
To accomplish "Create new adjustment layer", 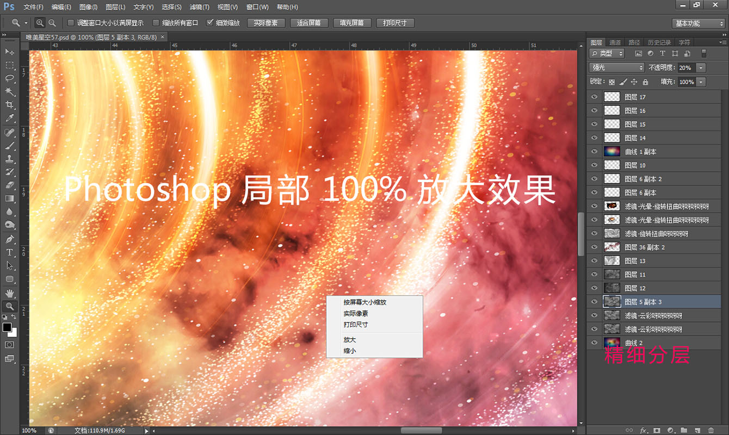I will (670, 430).
